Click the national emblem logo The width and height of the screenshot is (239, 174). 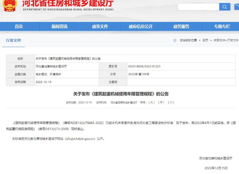coord(10,6)
